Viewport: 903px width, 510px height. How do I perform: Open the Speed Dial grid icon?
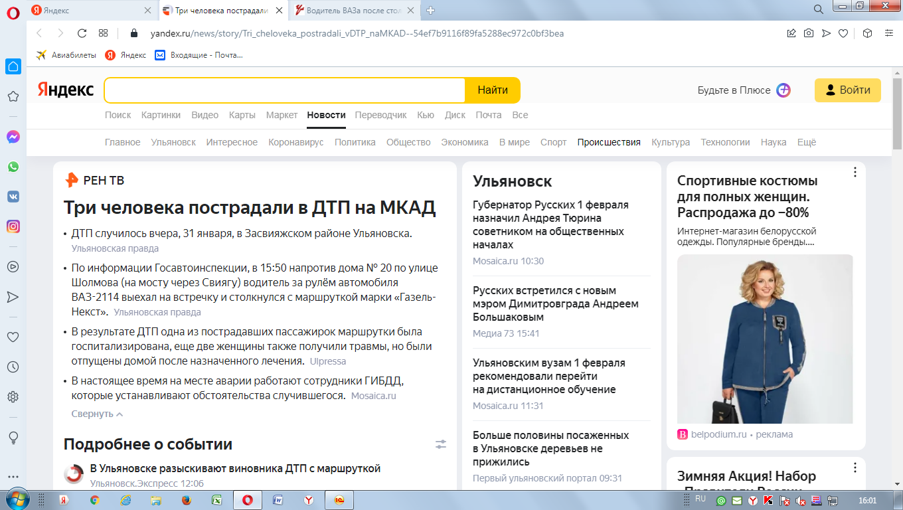coord(103,33)
